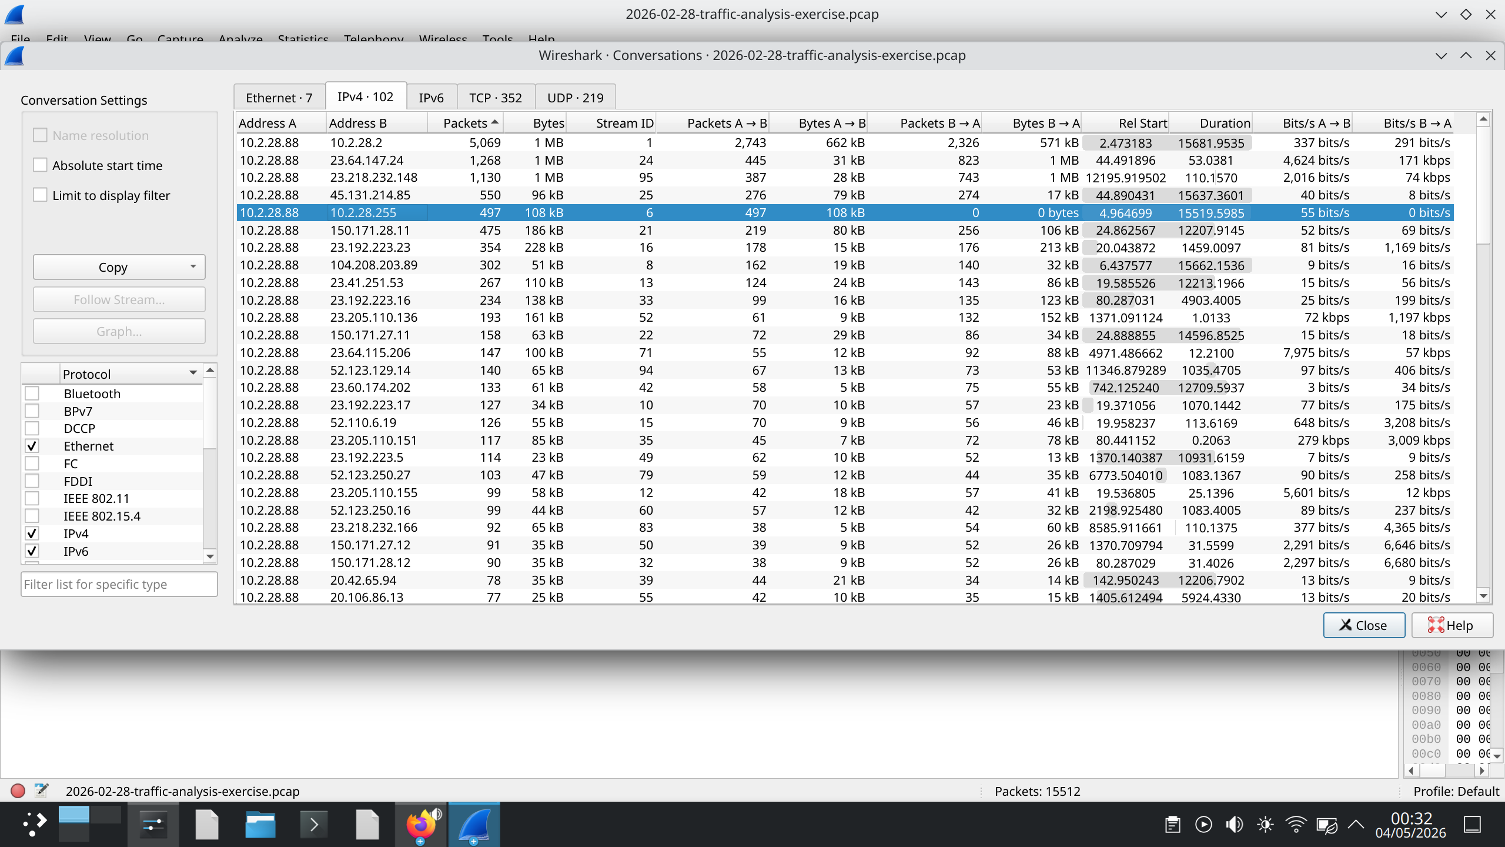Enable Absolute start time checkbox
Image resolution: width=1505 pixels, height=847 pixels.
click(40, 165)
